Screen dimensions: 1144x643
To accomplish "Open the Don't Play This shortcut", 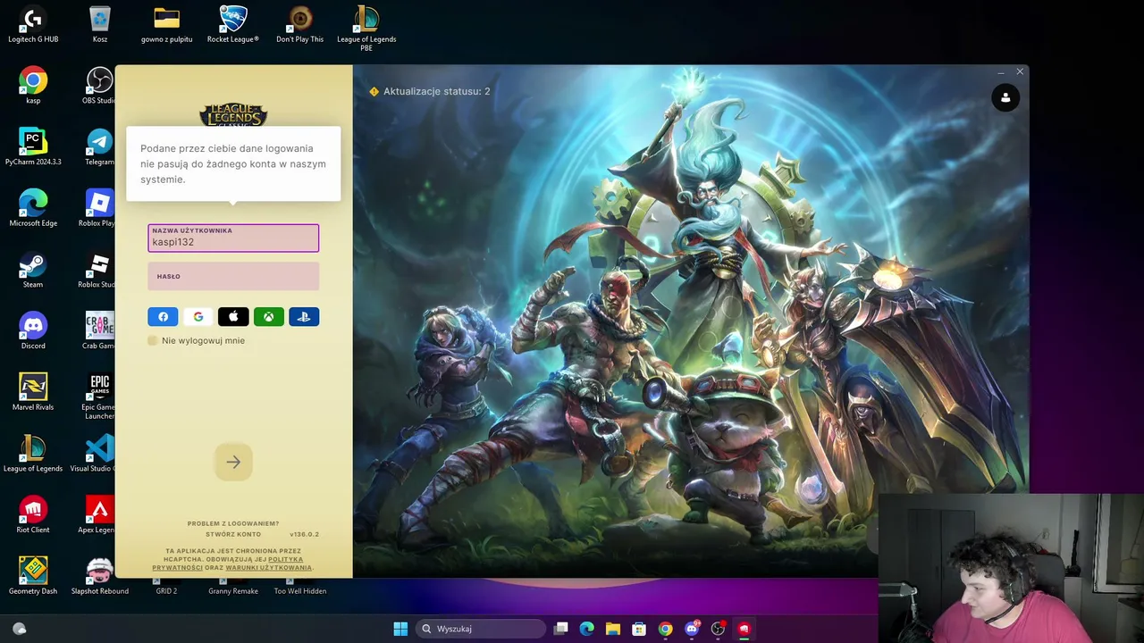I will 299,25.
